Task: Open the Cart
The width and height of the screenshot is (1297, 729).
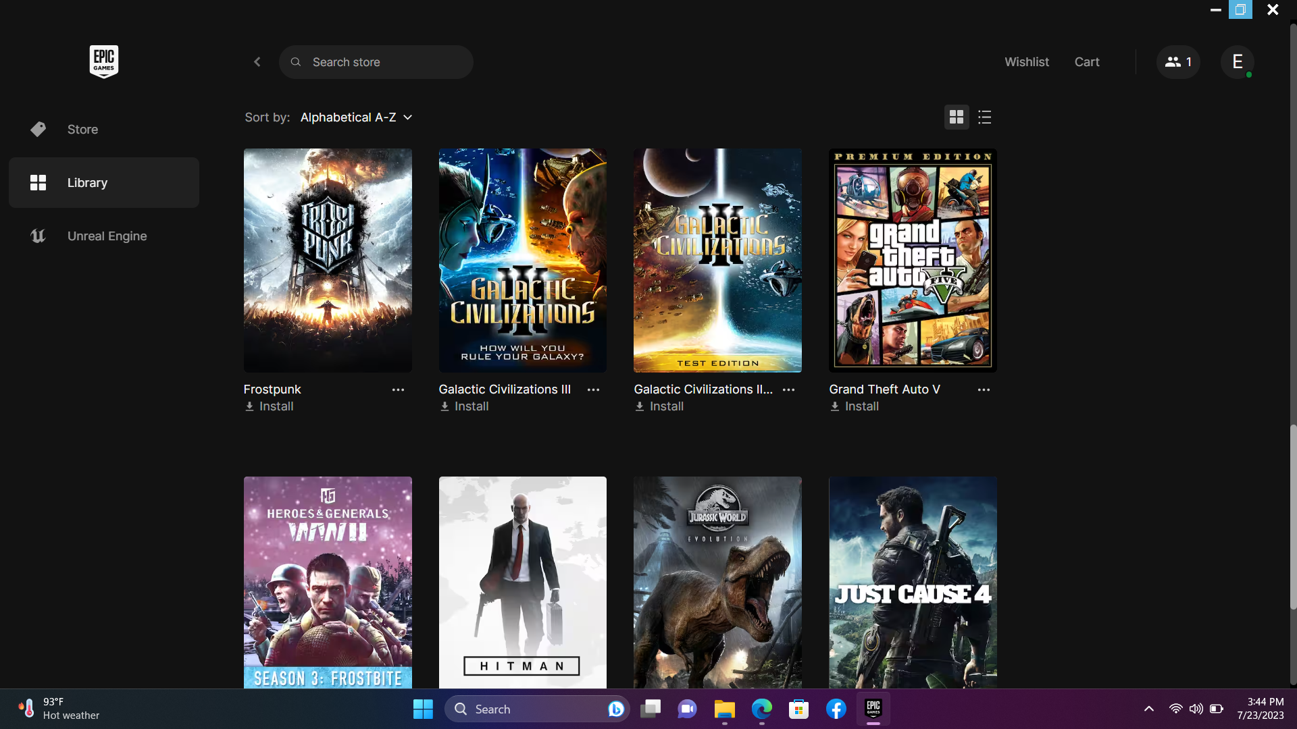Action: click(1086, 61)
